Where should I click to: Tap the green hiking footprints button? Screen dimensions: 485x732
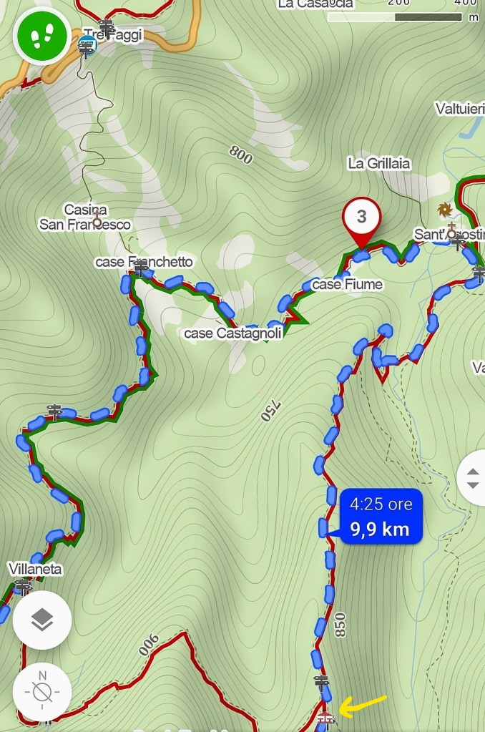coord(42,36)
